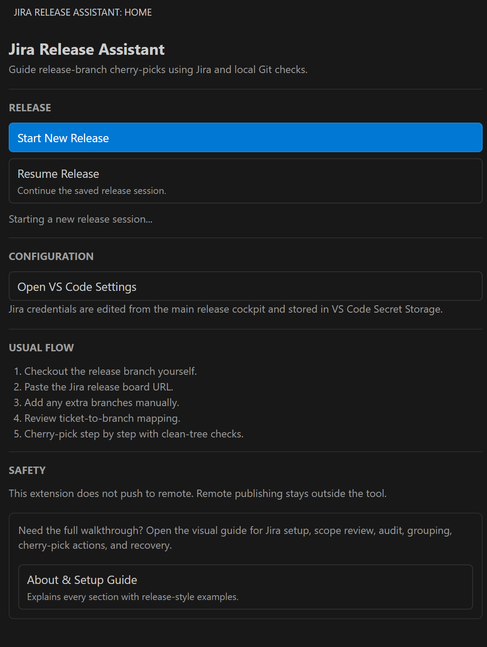The image size is (487, 647).
Task: Click 'Starting a new release session...' status text
Action: 80,219
